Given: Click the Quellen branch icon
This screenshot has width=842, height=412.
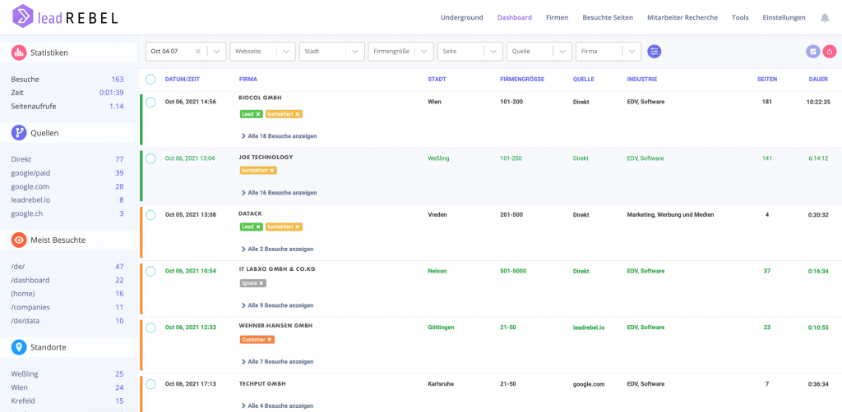Looking at the screenshot, I should (x=20, y=133).
